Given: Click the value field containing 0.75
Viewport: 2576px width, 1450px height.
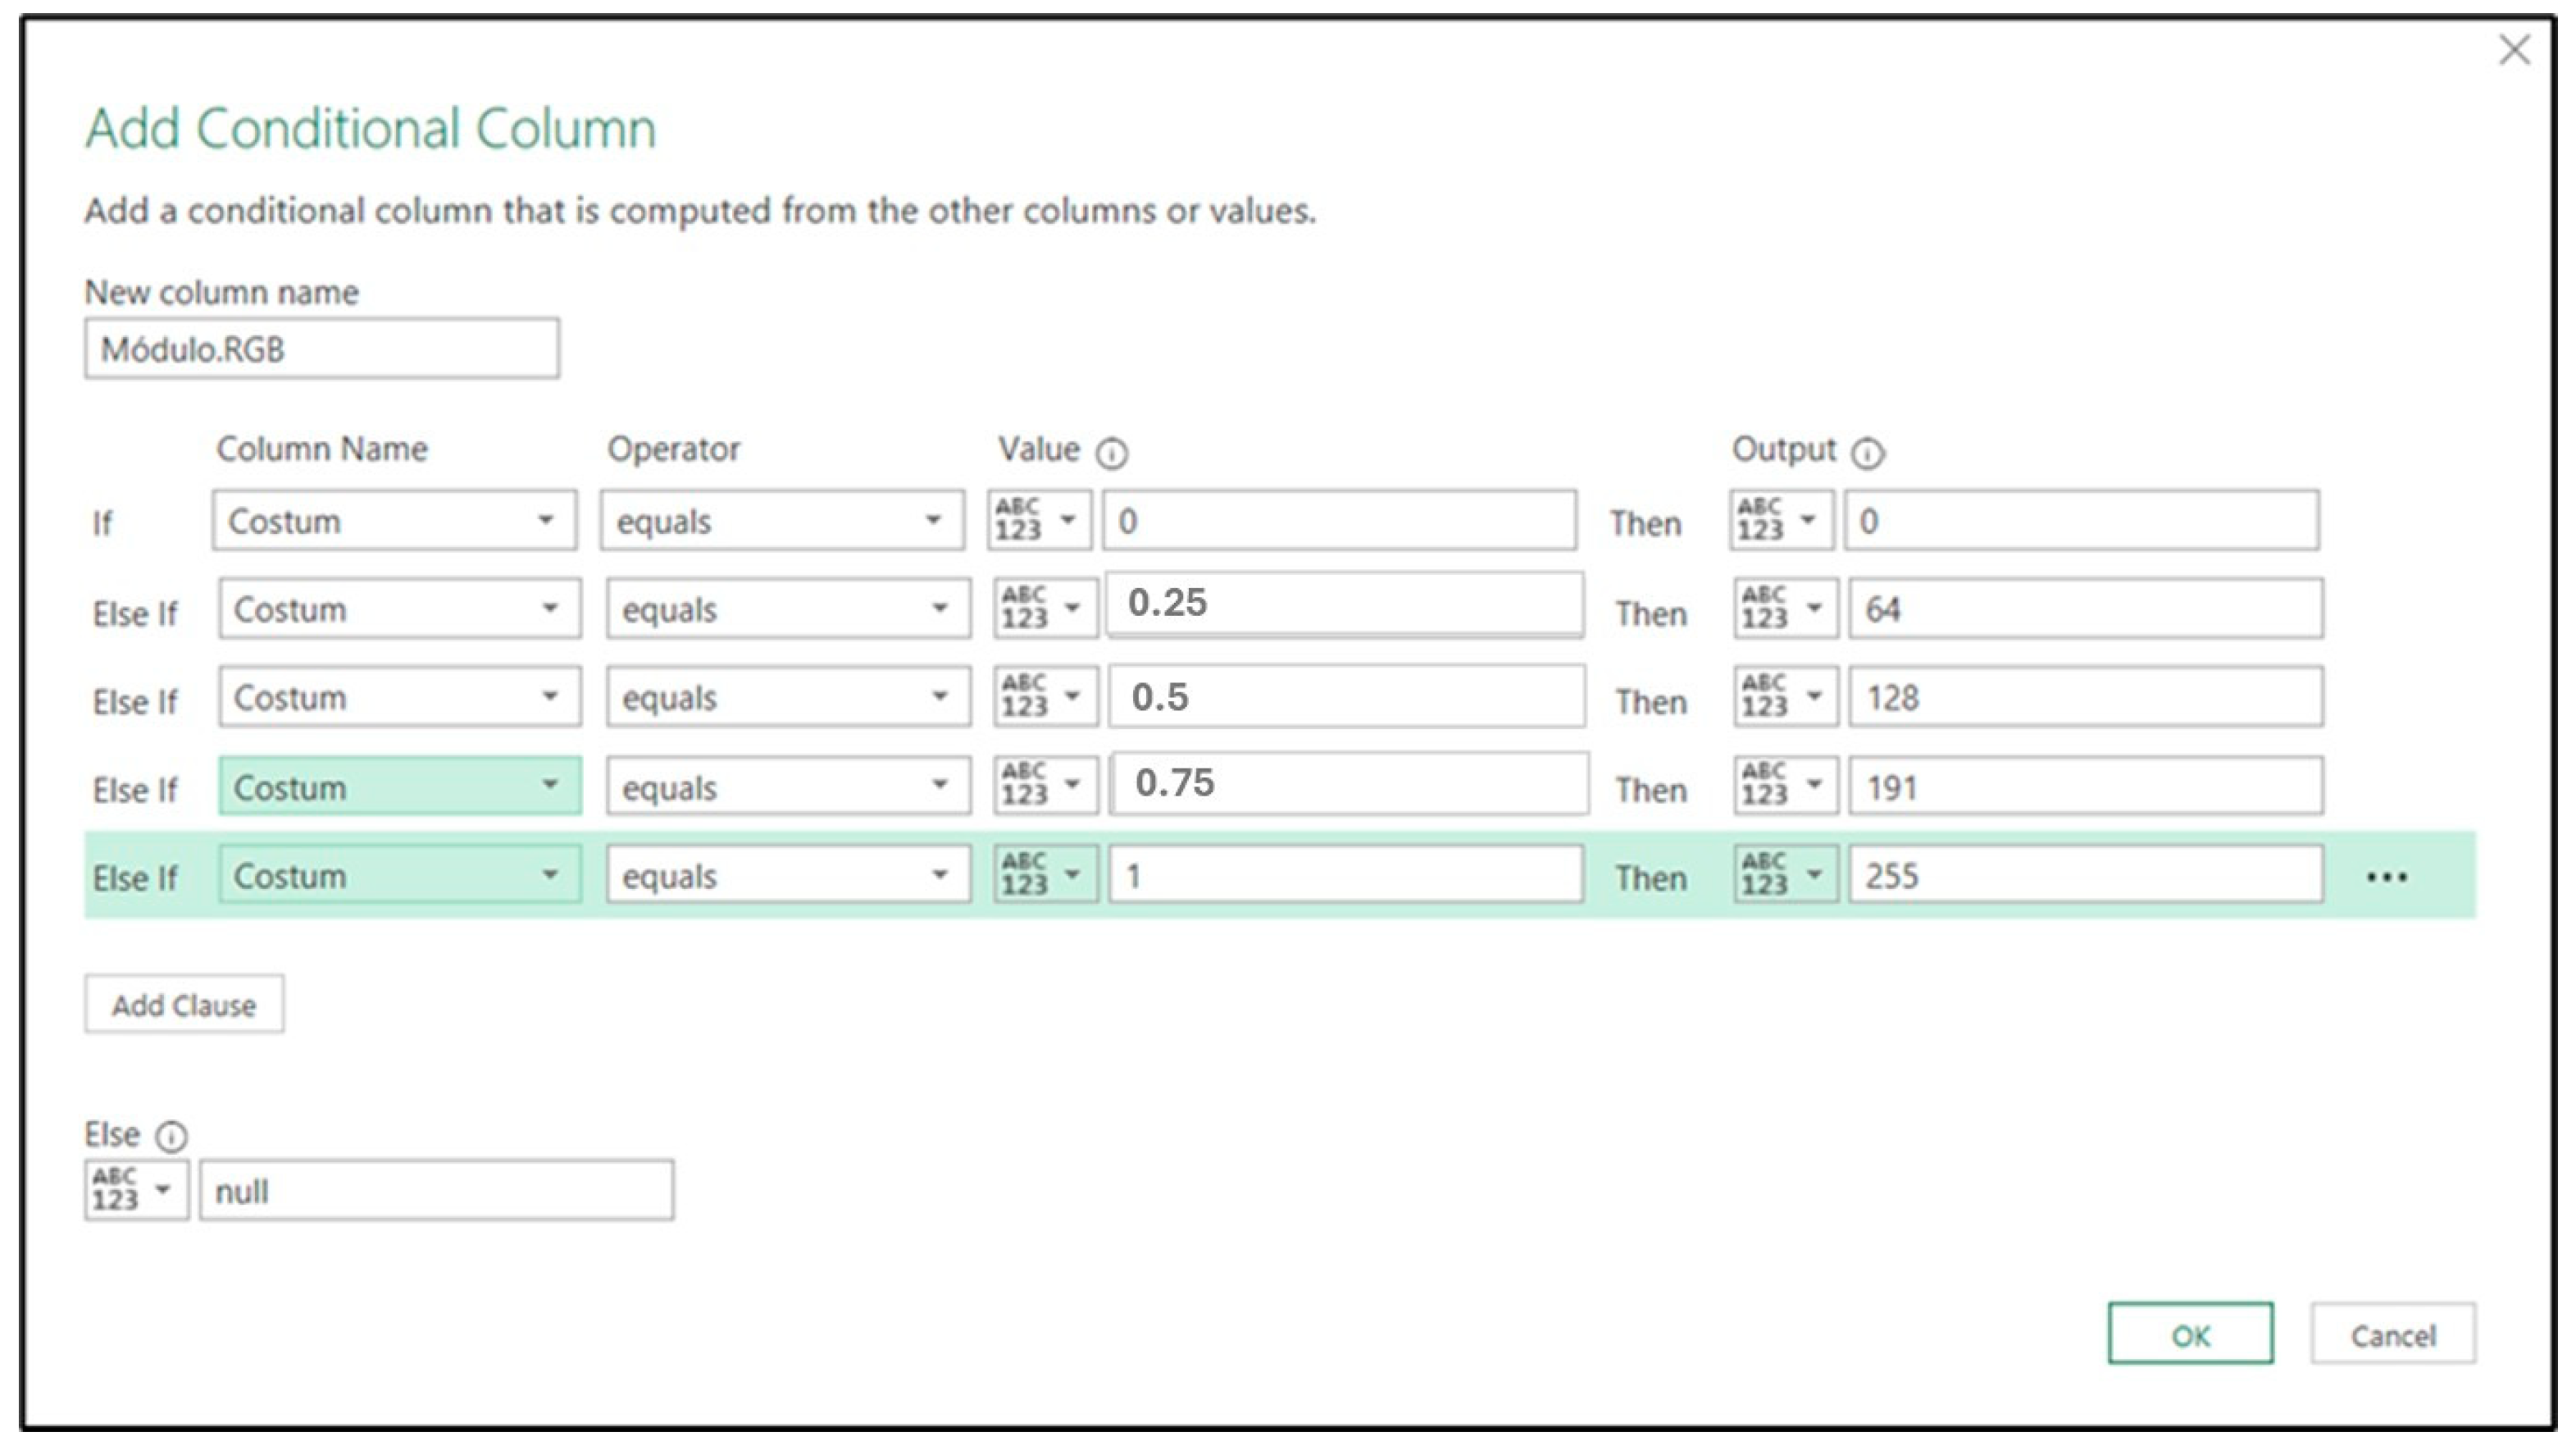Looking at the screenshot, I should (1349, 783).
